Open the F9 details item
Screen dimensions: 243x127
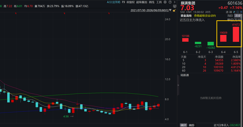pos(123,2)
